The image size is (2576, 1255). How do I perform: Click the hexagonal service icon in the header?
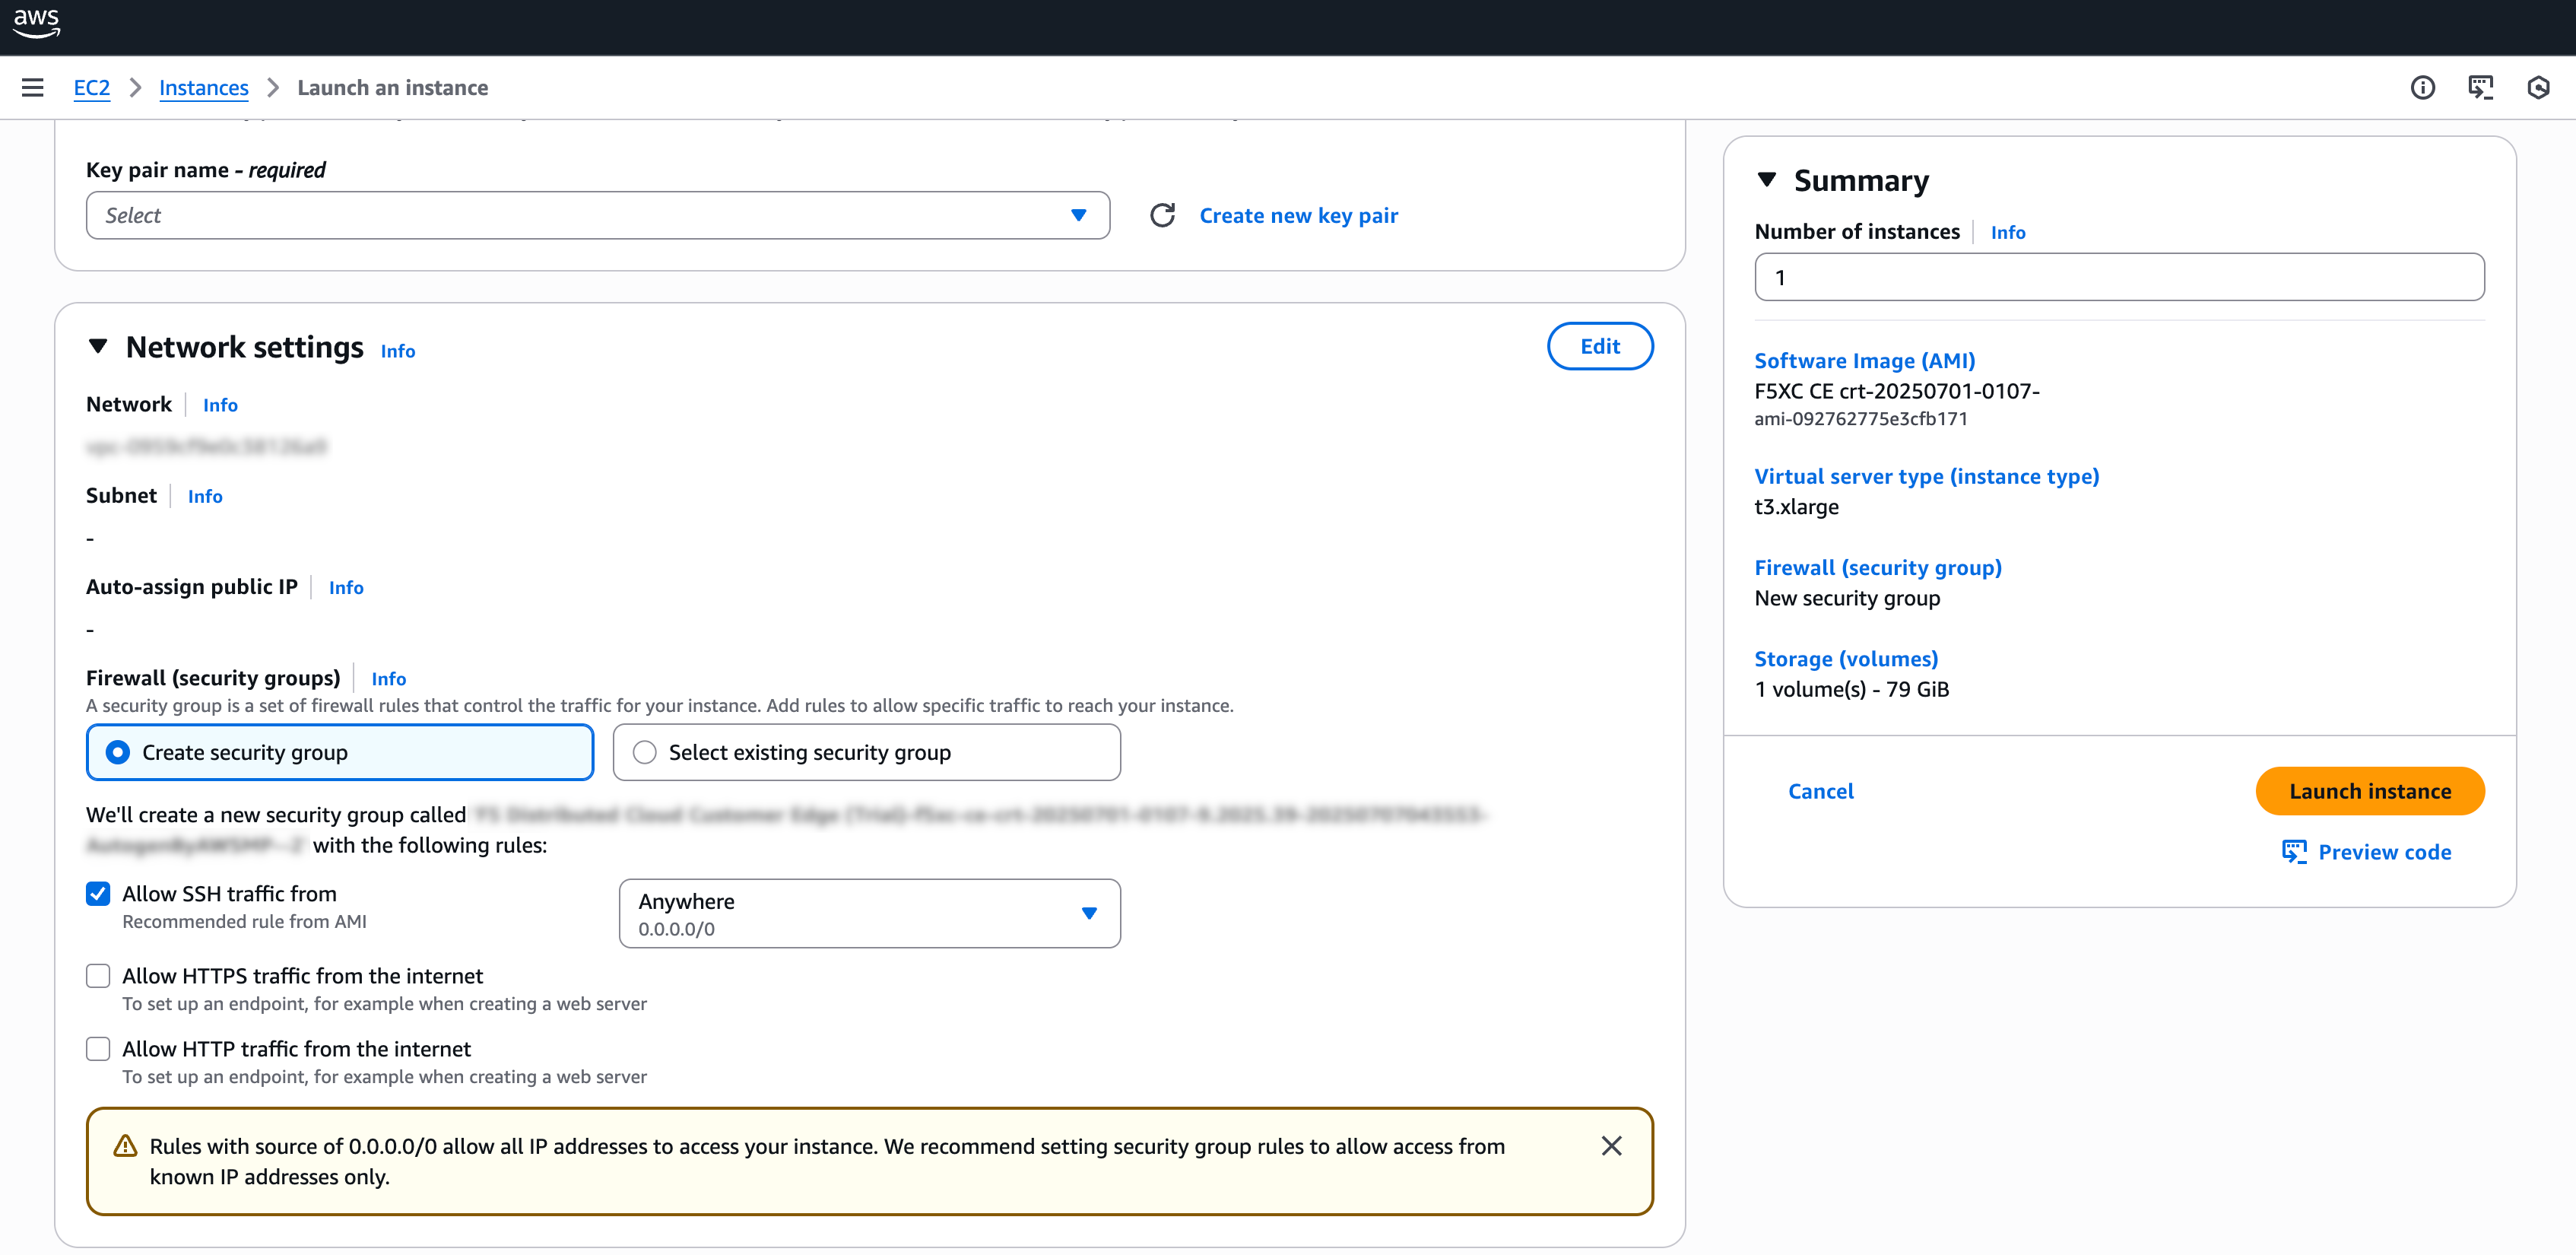tap(2539, 87)
